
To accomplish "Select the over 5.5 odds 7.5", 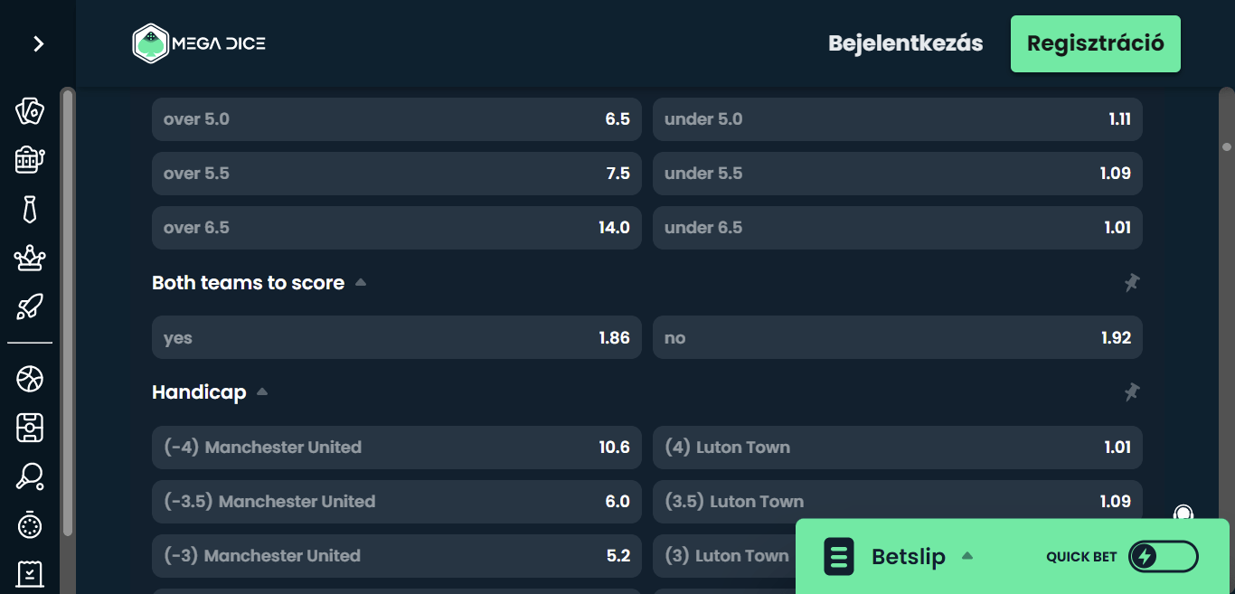I will click(x=396, y=174).
